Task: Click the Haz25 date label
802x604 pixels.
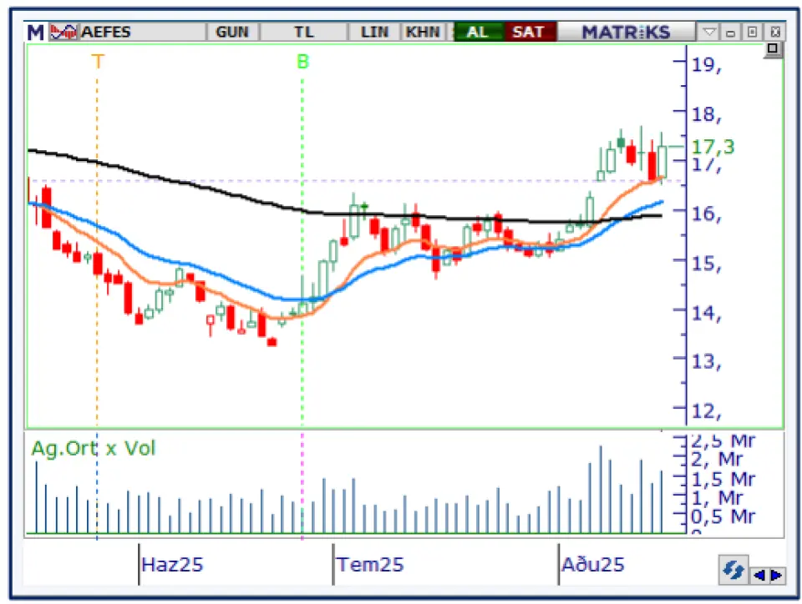Action: pyautogui.click(x=172, y=565)
